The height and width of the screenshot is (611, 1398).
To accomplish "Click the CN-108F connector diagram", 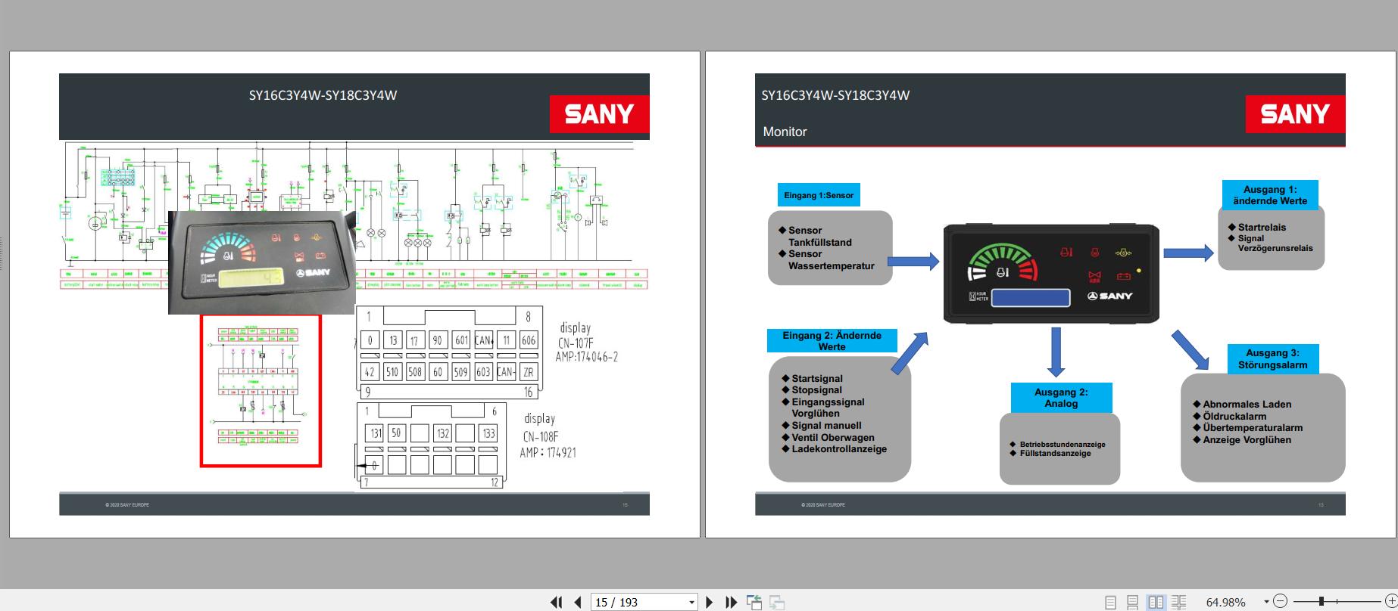I will coord(431,446).
